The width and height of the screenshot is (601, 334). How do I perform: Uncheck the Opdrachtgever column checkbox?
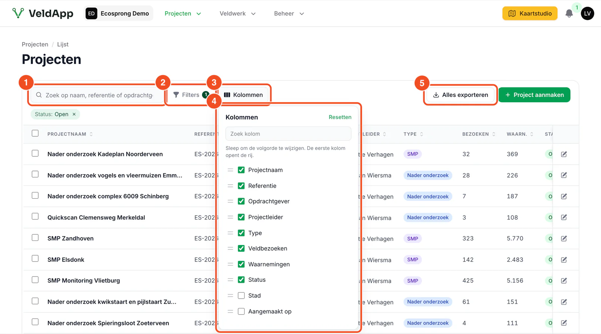click(x=241, y=201)
